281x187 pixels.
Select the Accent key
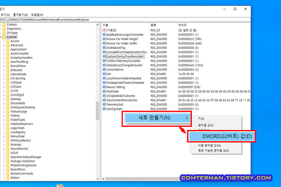pos(15,41)
